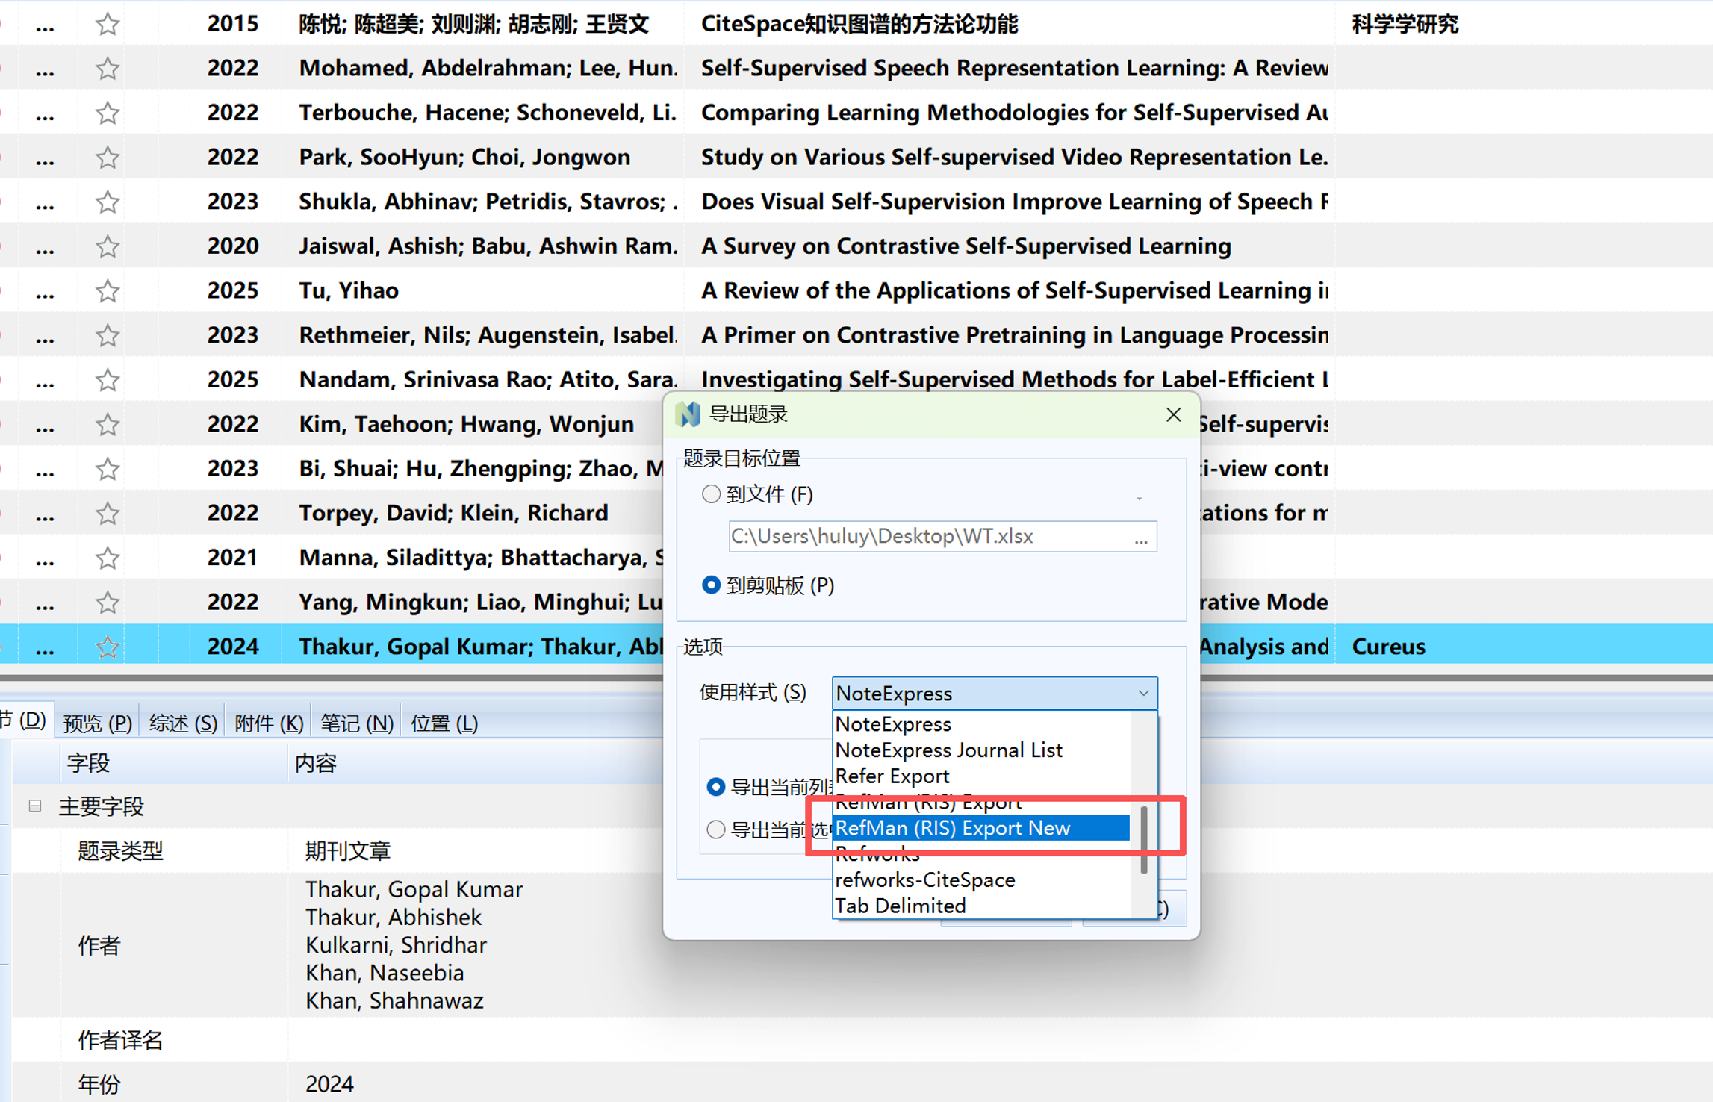Screen dimensions: 1713x1102
Task: Switch to the 附件 (K) tab
Action: click(x=268, y=722)
